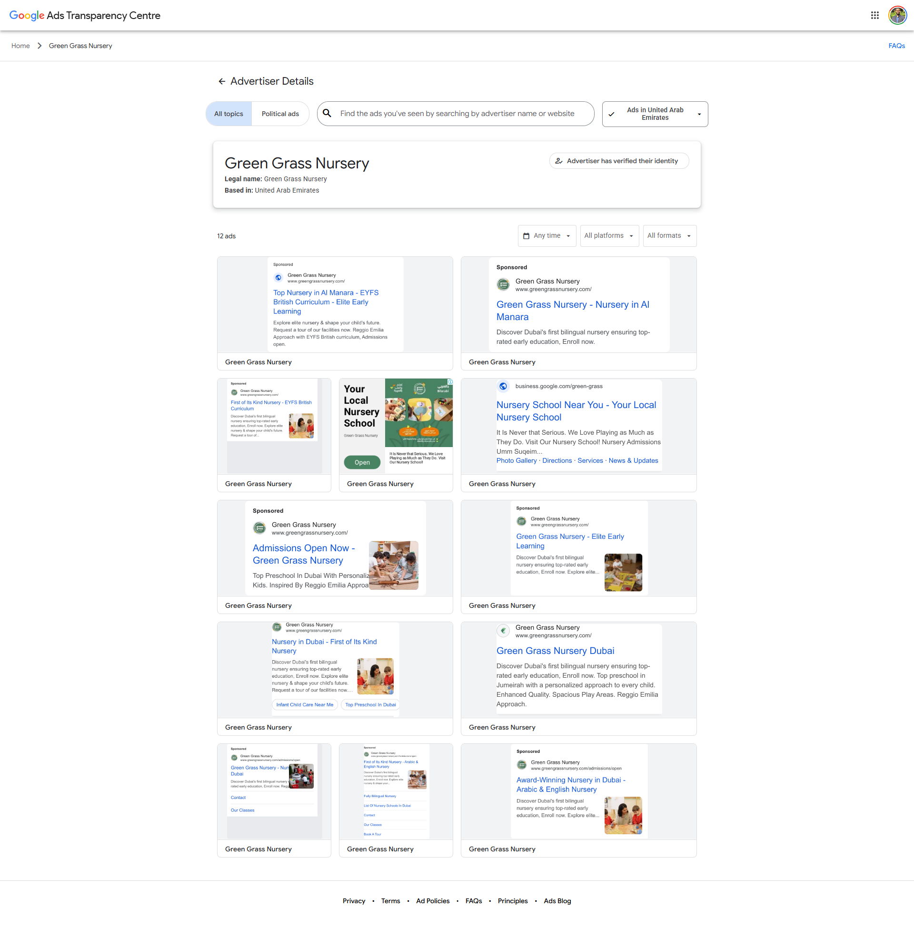
Task: Open the Green Grass Nursery Dubai ad
Action: [x=578, y=679]
